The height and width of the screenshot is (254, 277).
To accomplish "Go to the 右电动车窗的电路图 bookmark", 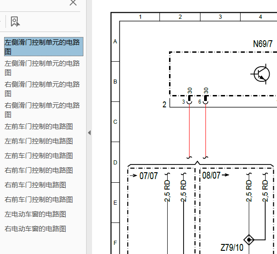I will click(x=35, y=229).
